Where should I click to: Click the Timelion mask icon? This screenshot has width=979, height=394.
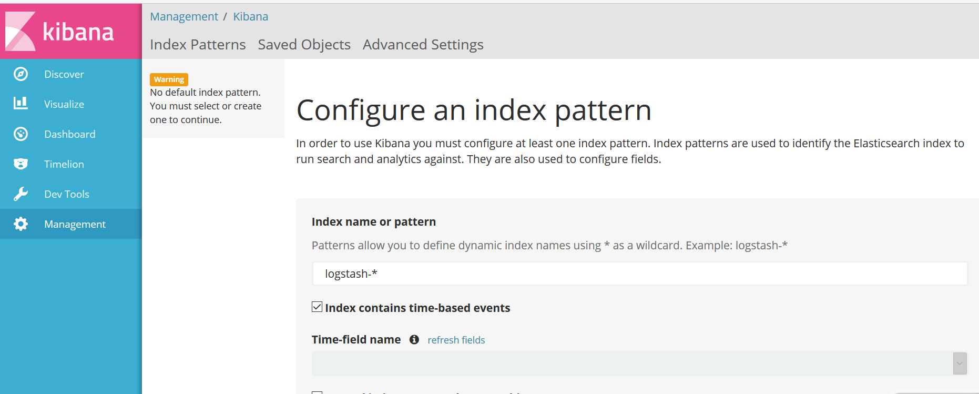(x=21, y=164)
